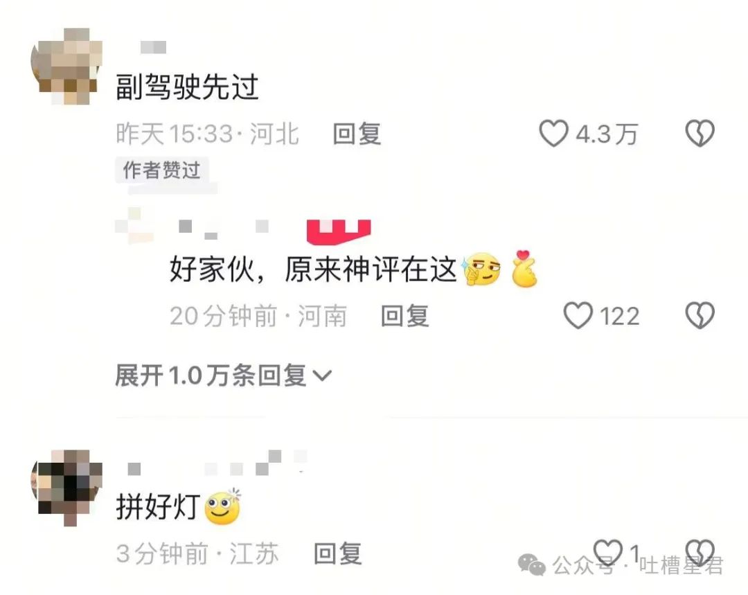The height and width of the screenshot is (595, 748).
Task: Tap the smiling emoji after 拼好灯
Action: (x=223, y=506)
